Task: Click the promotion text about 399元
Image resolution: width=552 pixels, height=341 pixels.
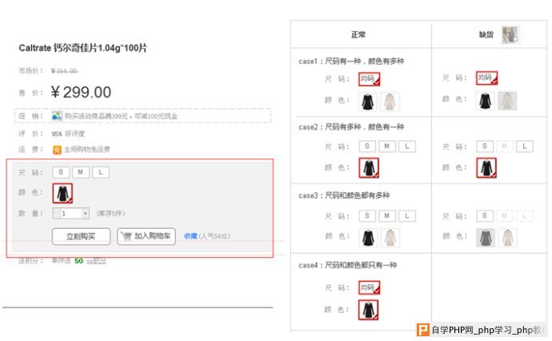Action: point(121,116)
